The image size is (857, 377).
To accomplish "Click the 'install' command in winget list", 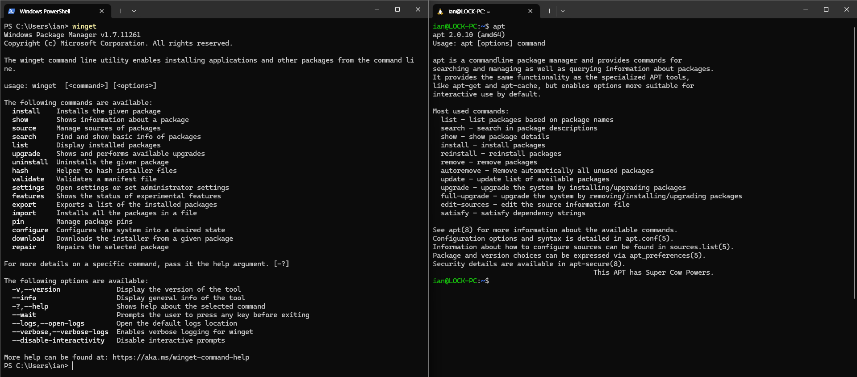I will pyautogui.click(x=26, y=111).
